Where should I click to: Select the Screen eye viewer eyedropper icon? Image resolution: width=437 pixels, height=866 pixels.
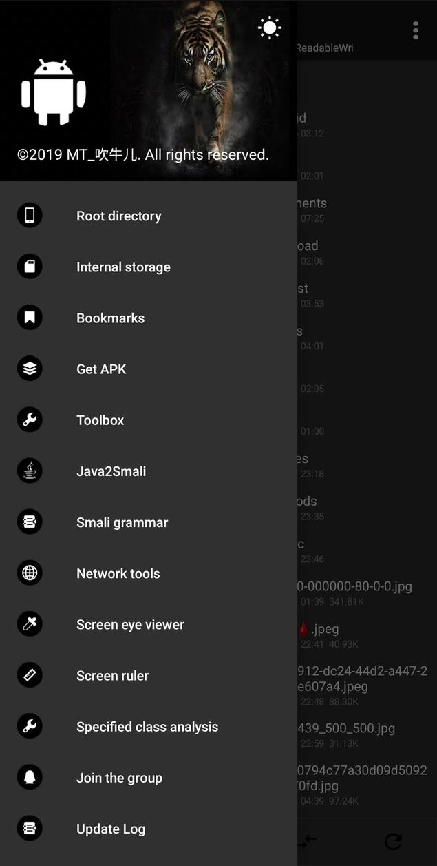click(30, 623)
